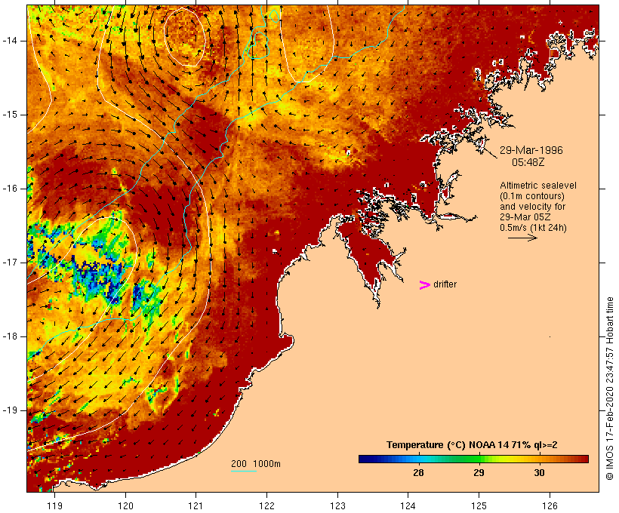This screenshot has width=619, height=513.
Task: Click the colorbar label "28"
Action: point(418,473)
